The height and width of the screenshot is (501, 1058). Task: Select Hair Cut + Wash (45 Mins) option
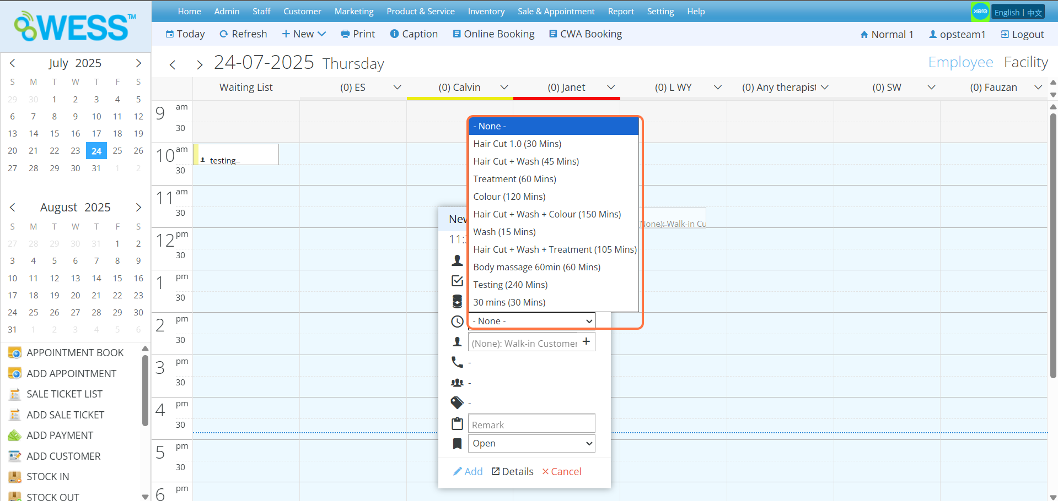point(526,161)
